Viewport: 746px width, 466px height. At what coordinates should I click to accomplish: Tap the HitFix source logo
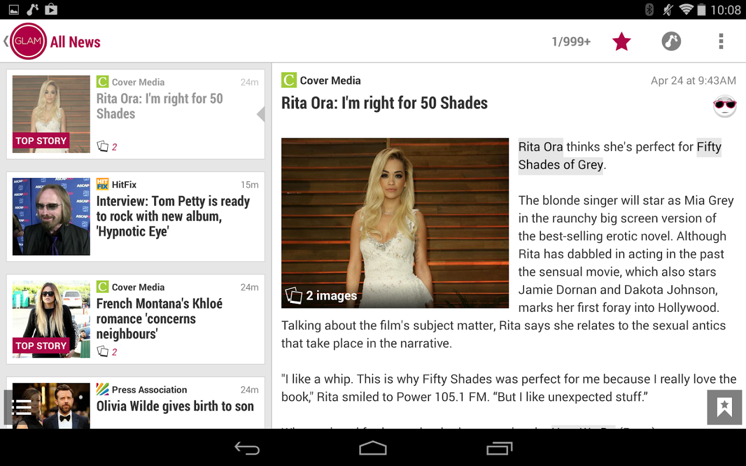[x=103, y=184]
